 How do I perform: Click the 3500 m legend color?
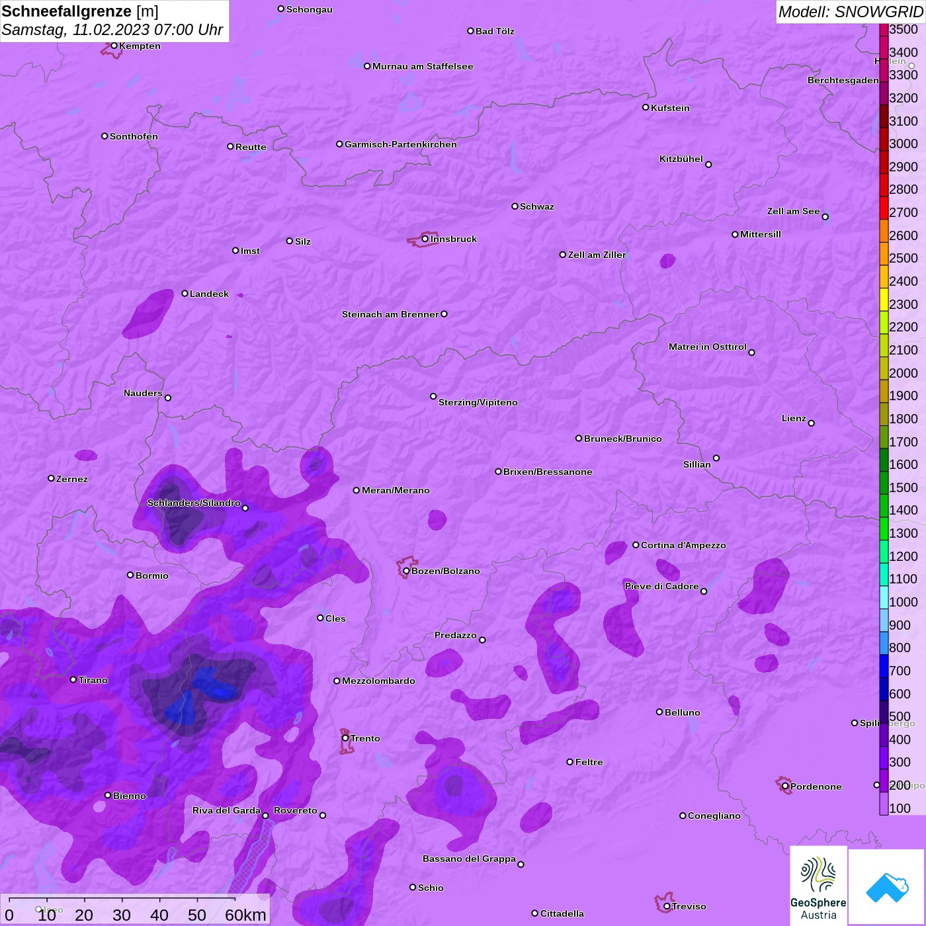pyautogui.click(x=884, y=30)
